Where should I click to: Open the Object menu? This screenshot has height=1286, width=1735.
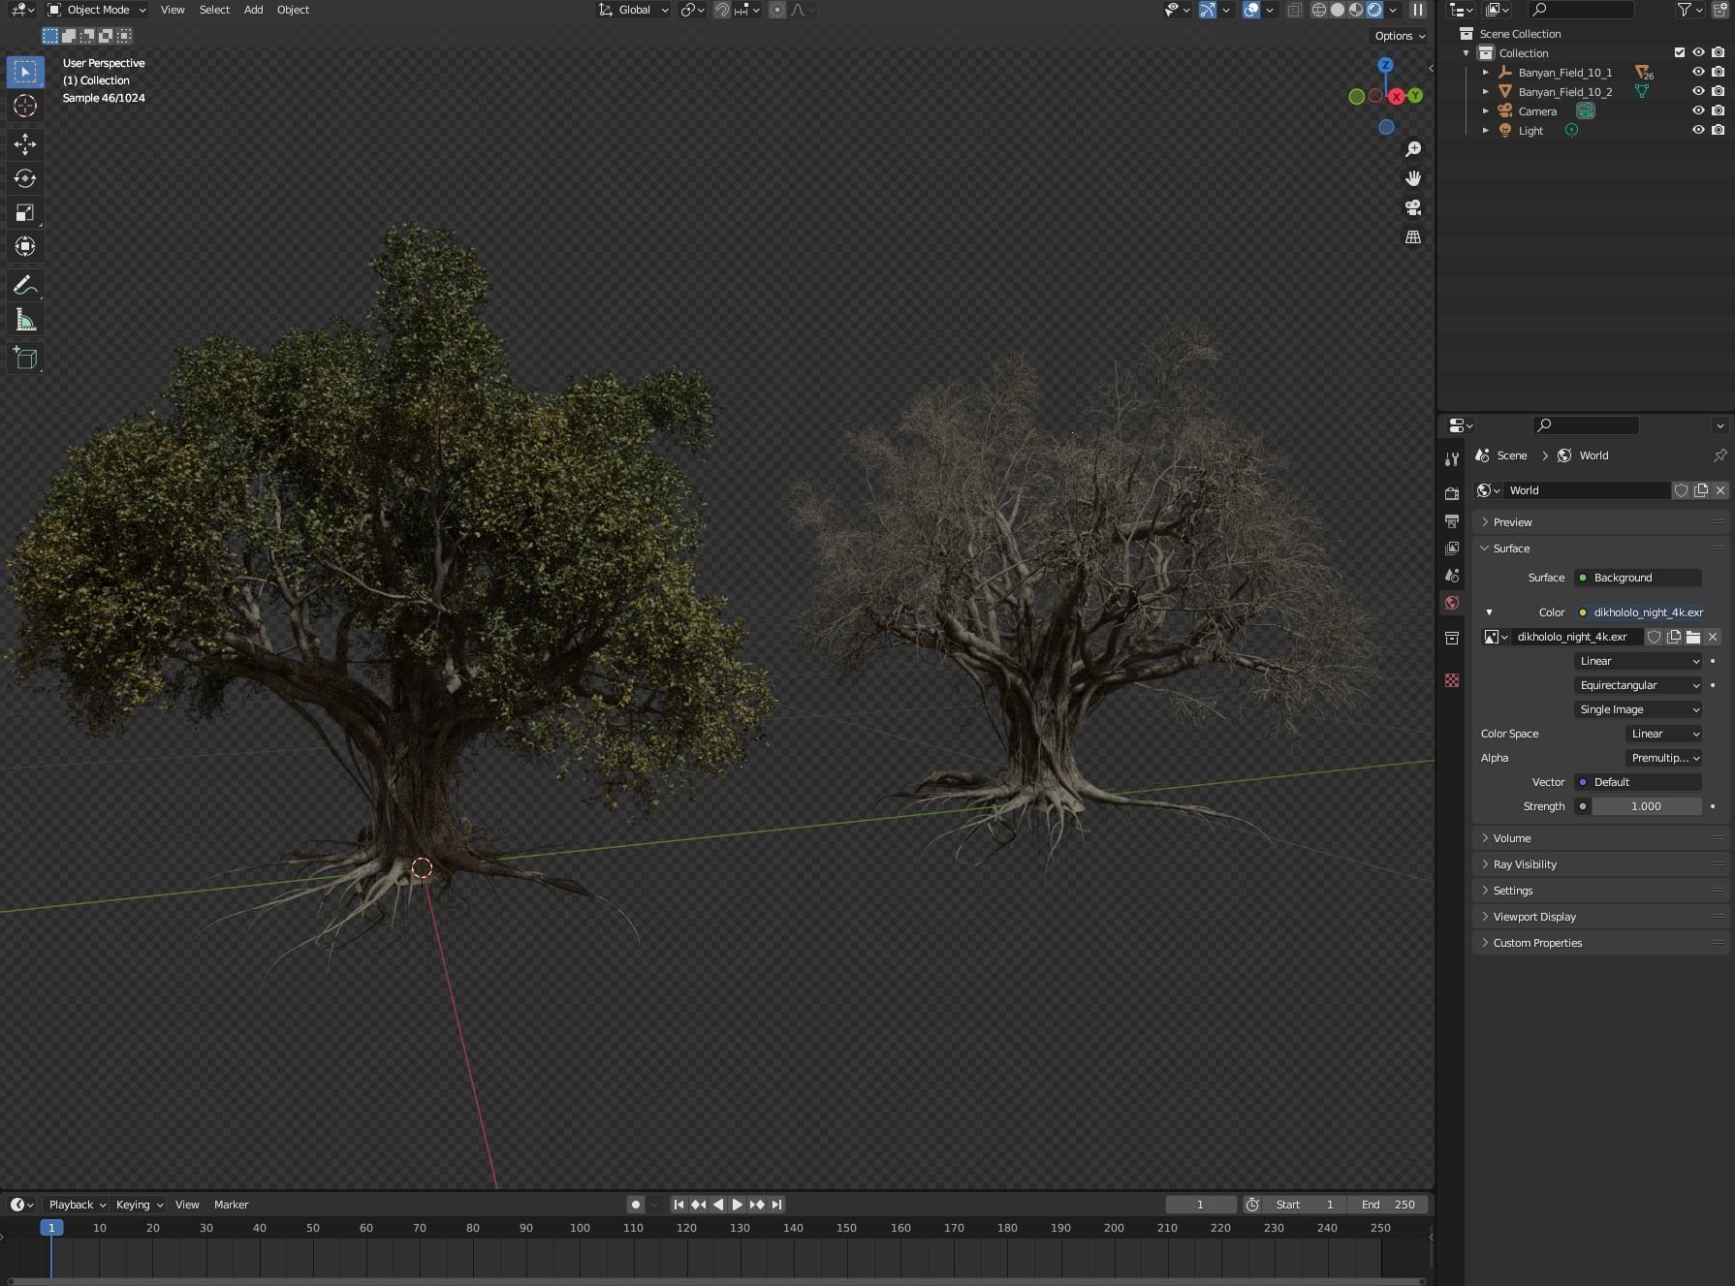293,10
